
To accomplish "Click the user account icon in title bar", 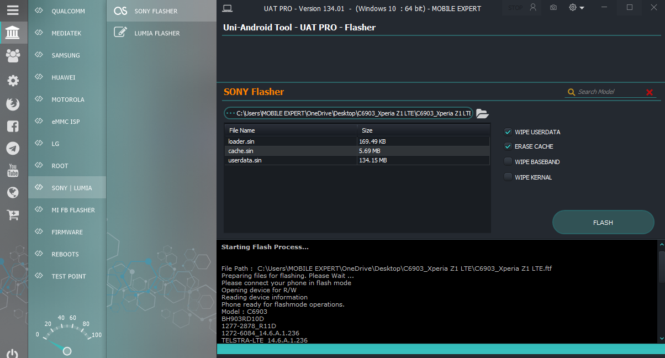I will pos(533,8).
